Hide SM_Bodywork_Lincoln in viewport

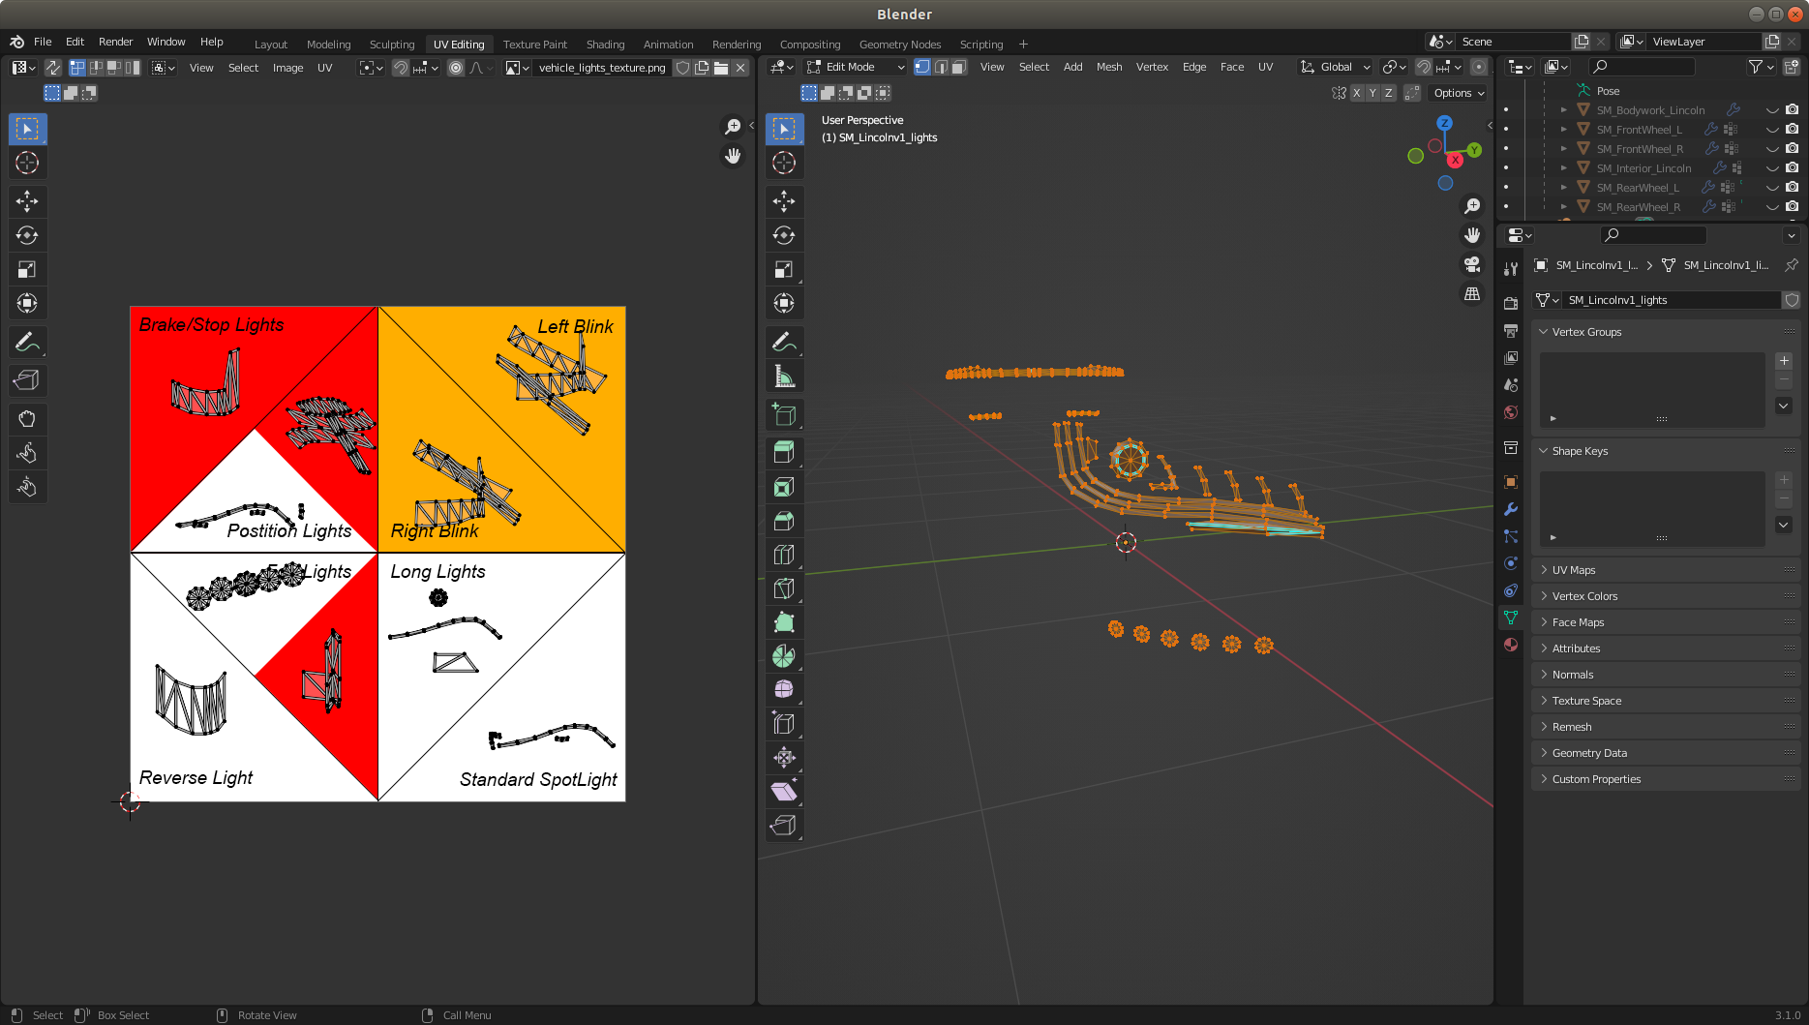tap(1772, 110)
